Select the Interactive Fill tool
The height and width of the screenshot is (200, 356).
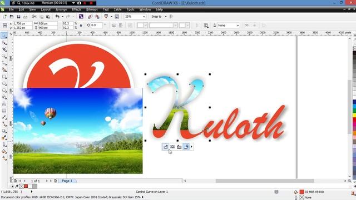[x=4, y=158]
